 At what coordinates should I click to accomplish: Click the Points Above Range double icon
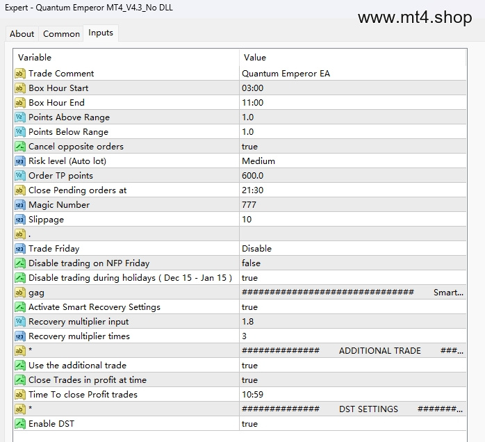point(19,117)
